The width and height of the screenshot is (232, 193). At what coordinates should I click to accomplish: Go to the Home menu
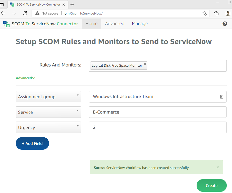[x=91, y=24]
